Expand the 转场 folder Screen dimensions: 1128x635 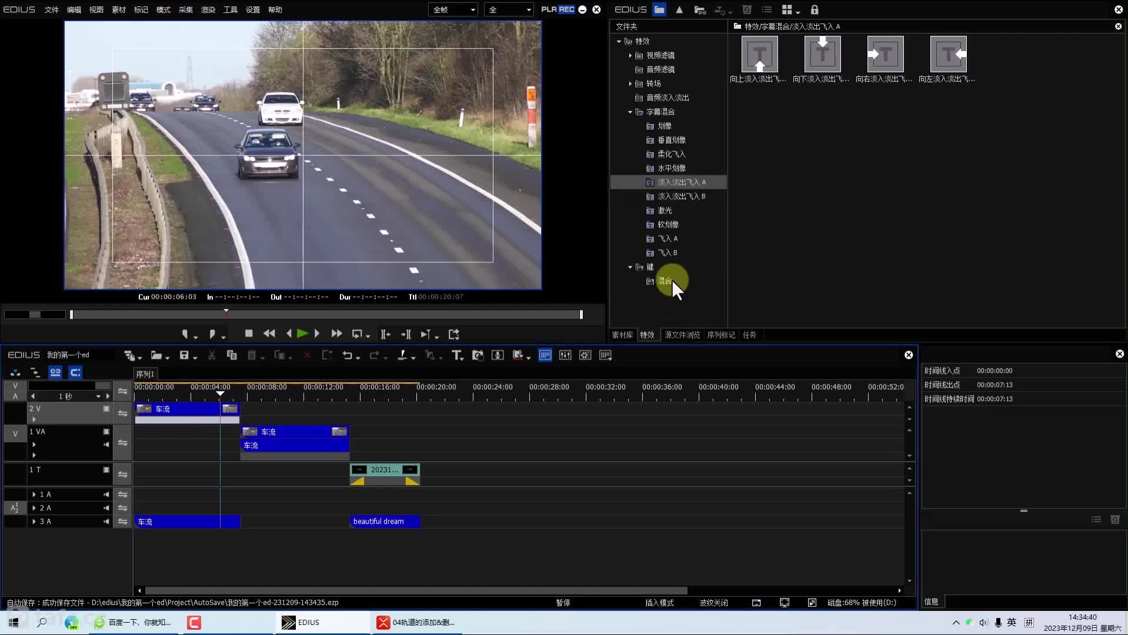point(630,83)
